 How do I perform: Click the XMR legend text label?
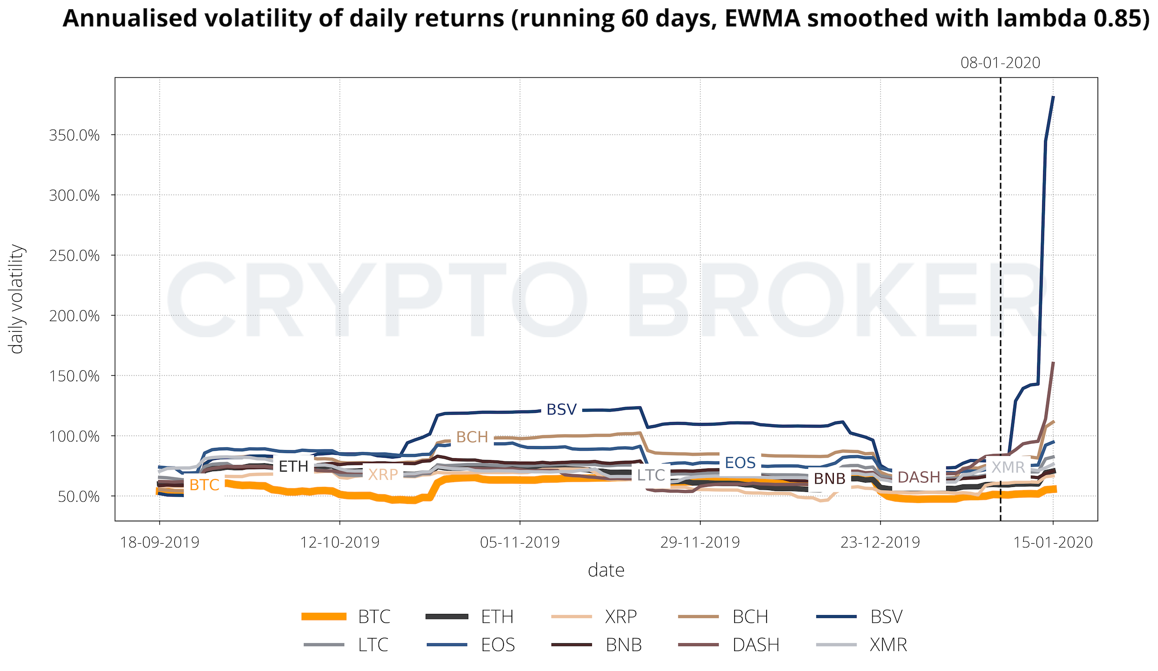888,645
